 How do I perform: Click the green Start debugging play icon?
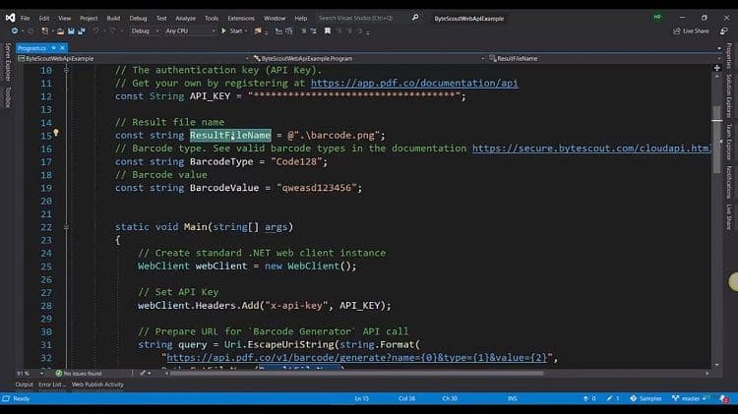point(222,30)
